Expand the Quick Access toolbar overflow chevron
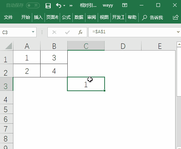Screen dimensions: 181x149 pyautogui.click(x=71, y=5)
